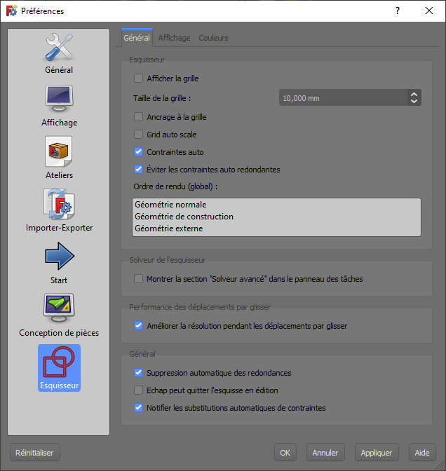The image size is (446, 471).
Task: Confirm with the OK button
Action: pos(285,452)
